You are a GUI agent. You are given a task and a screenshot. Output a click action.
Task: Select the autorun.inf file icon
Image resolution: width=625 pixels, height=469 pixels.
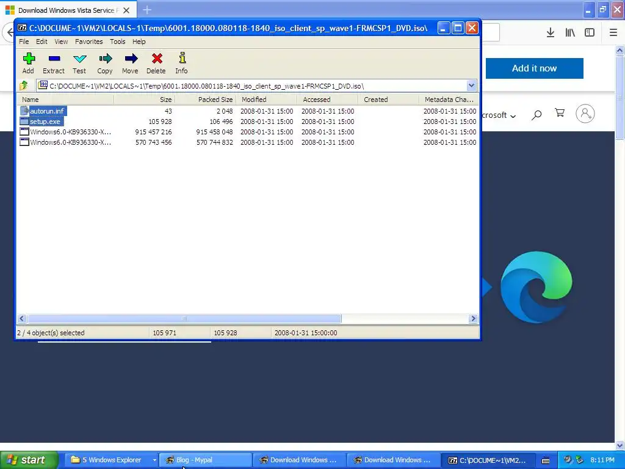24,111
